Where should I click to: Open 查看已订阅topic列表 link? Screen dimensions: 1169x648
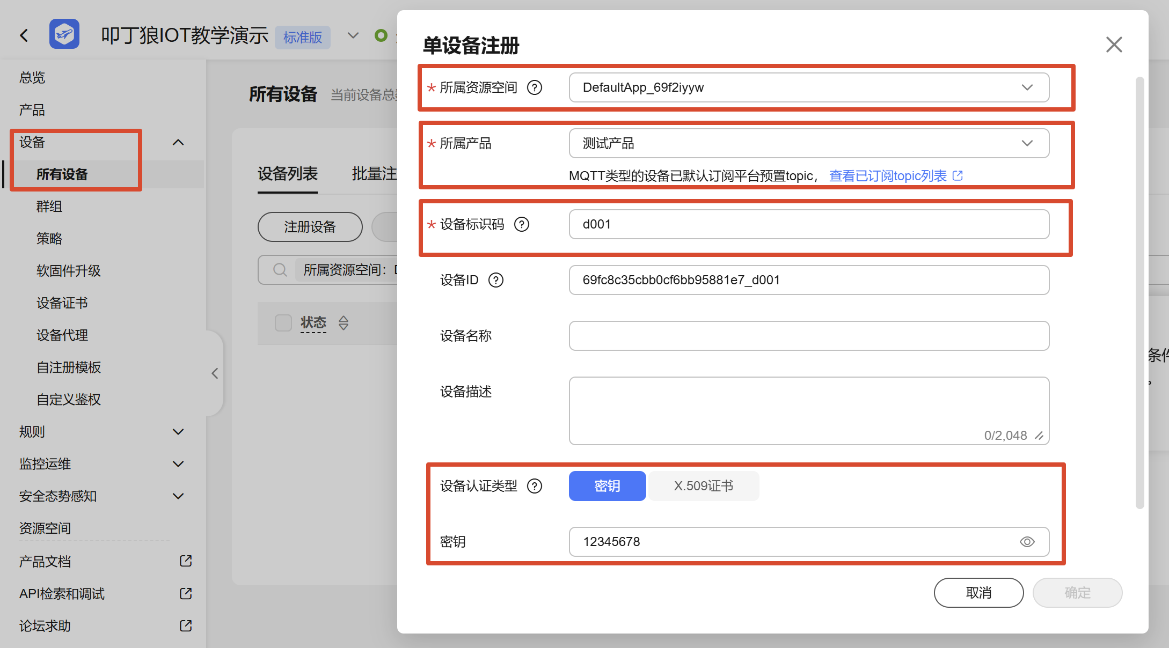[888, 176]
